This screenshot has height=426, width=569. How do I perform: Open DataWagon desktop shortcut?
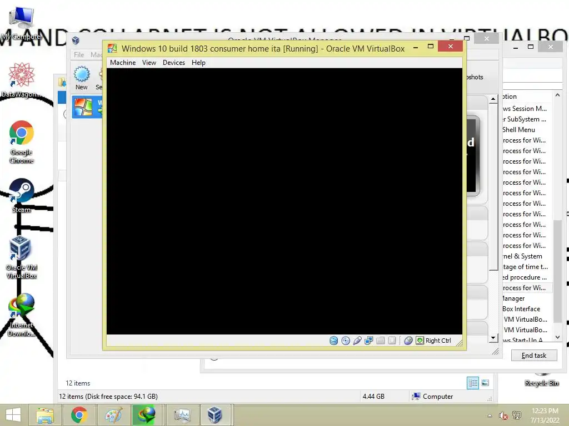[22, 80]
